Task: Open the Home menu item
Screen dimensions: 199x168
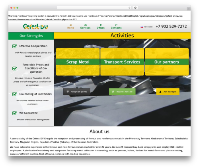Action: tap(71, 27)
